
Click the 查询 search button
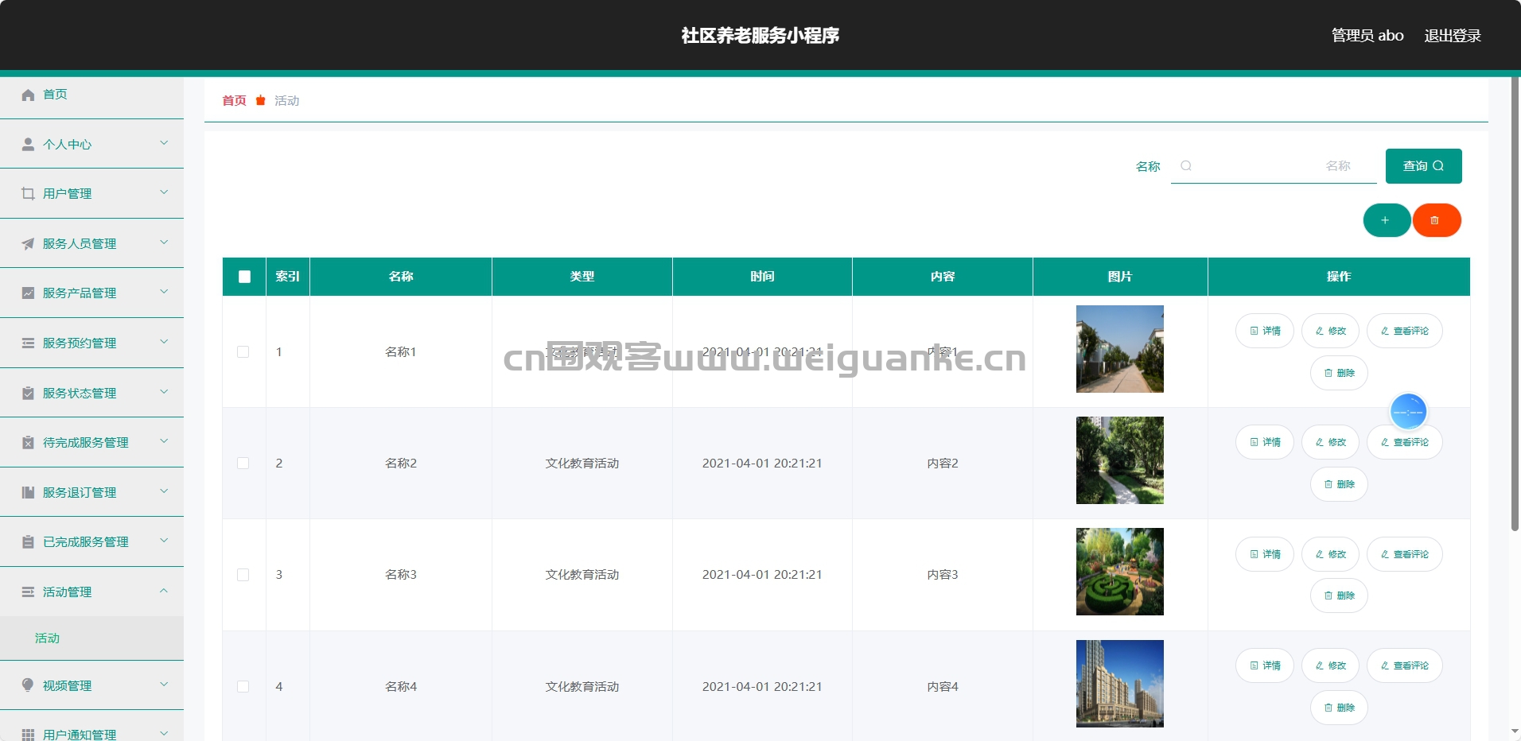pyautogui.click(x=1423, y=166)
